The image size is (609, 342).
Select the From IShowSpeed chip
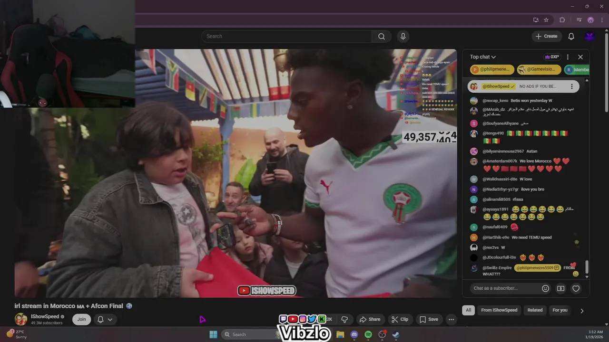499,310
